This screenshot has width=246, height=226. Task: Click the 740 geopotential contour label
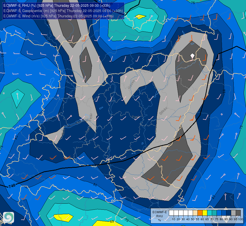(x=12, y=186)
